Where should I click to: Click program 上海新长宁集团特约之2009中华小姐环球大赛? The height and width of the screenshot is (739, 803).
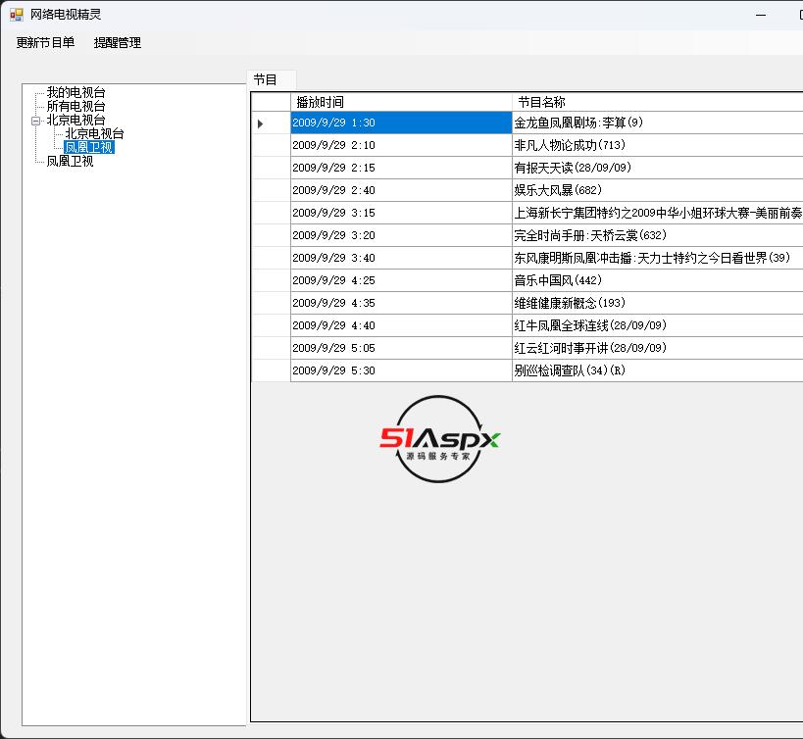[x=658, y=213]
